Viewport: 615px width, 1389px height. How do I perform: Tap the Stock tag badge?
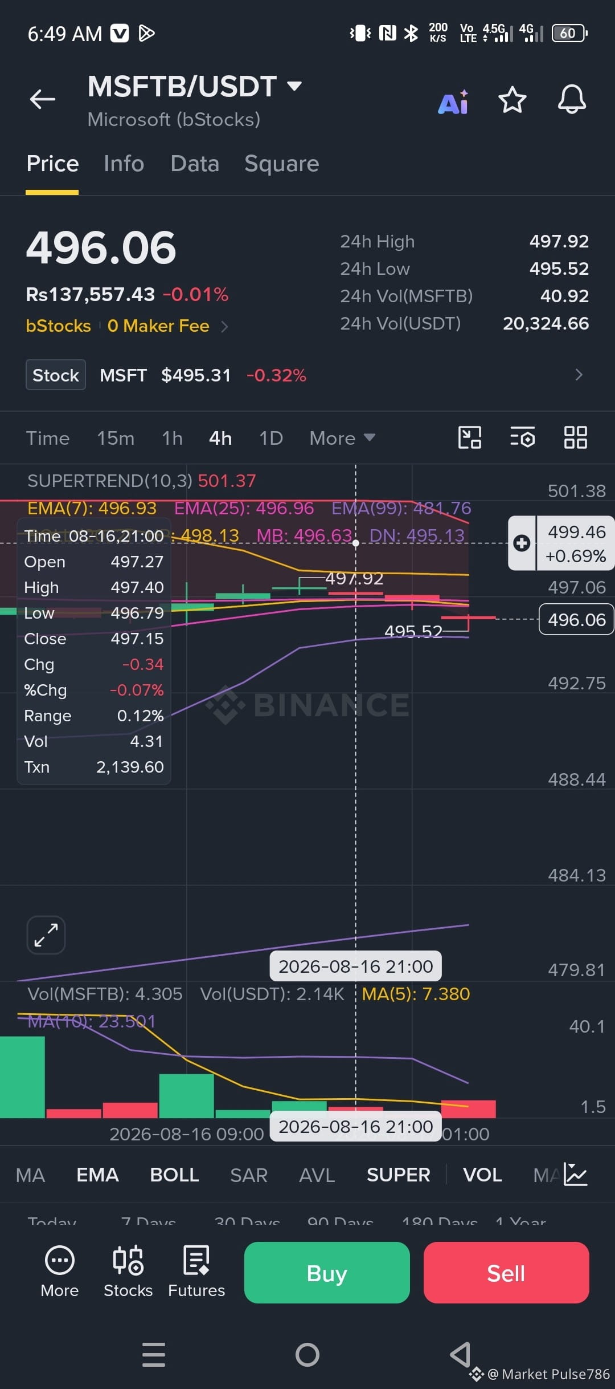point(56,375)
